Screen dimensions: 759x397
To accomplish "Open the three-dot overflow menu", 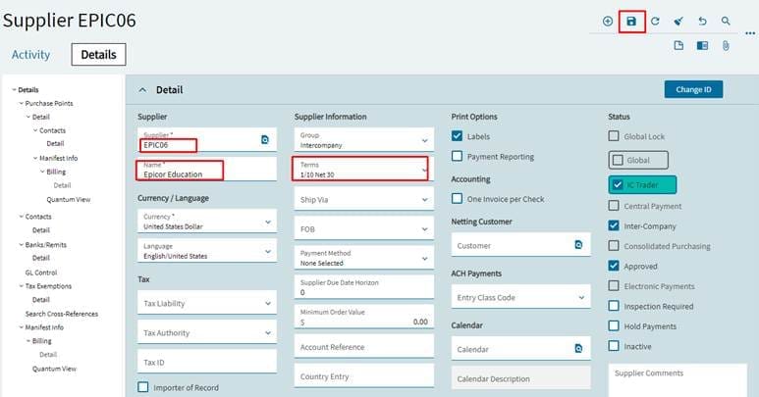I will point(750,33).
